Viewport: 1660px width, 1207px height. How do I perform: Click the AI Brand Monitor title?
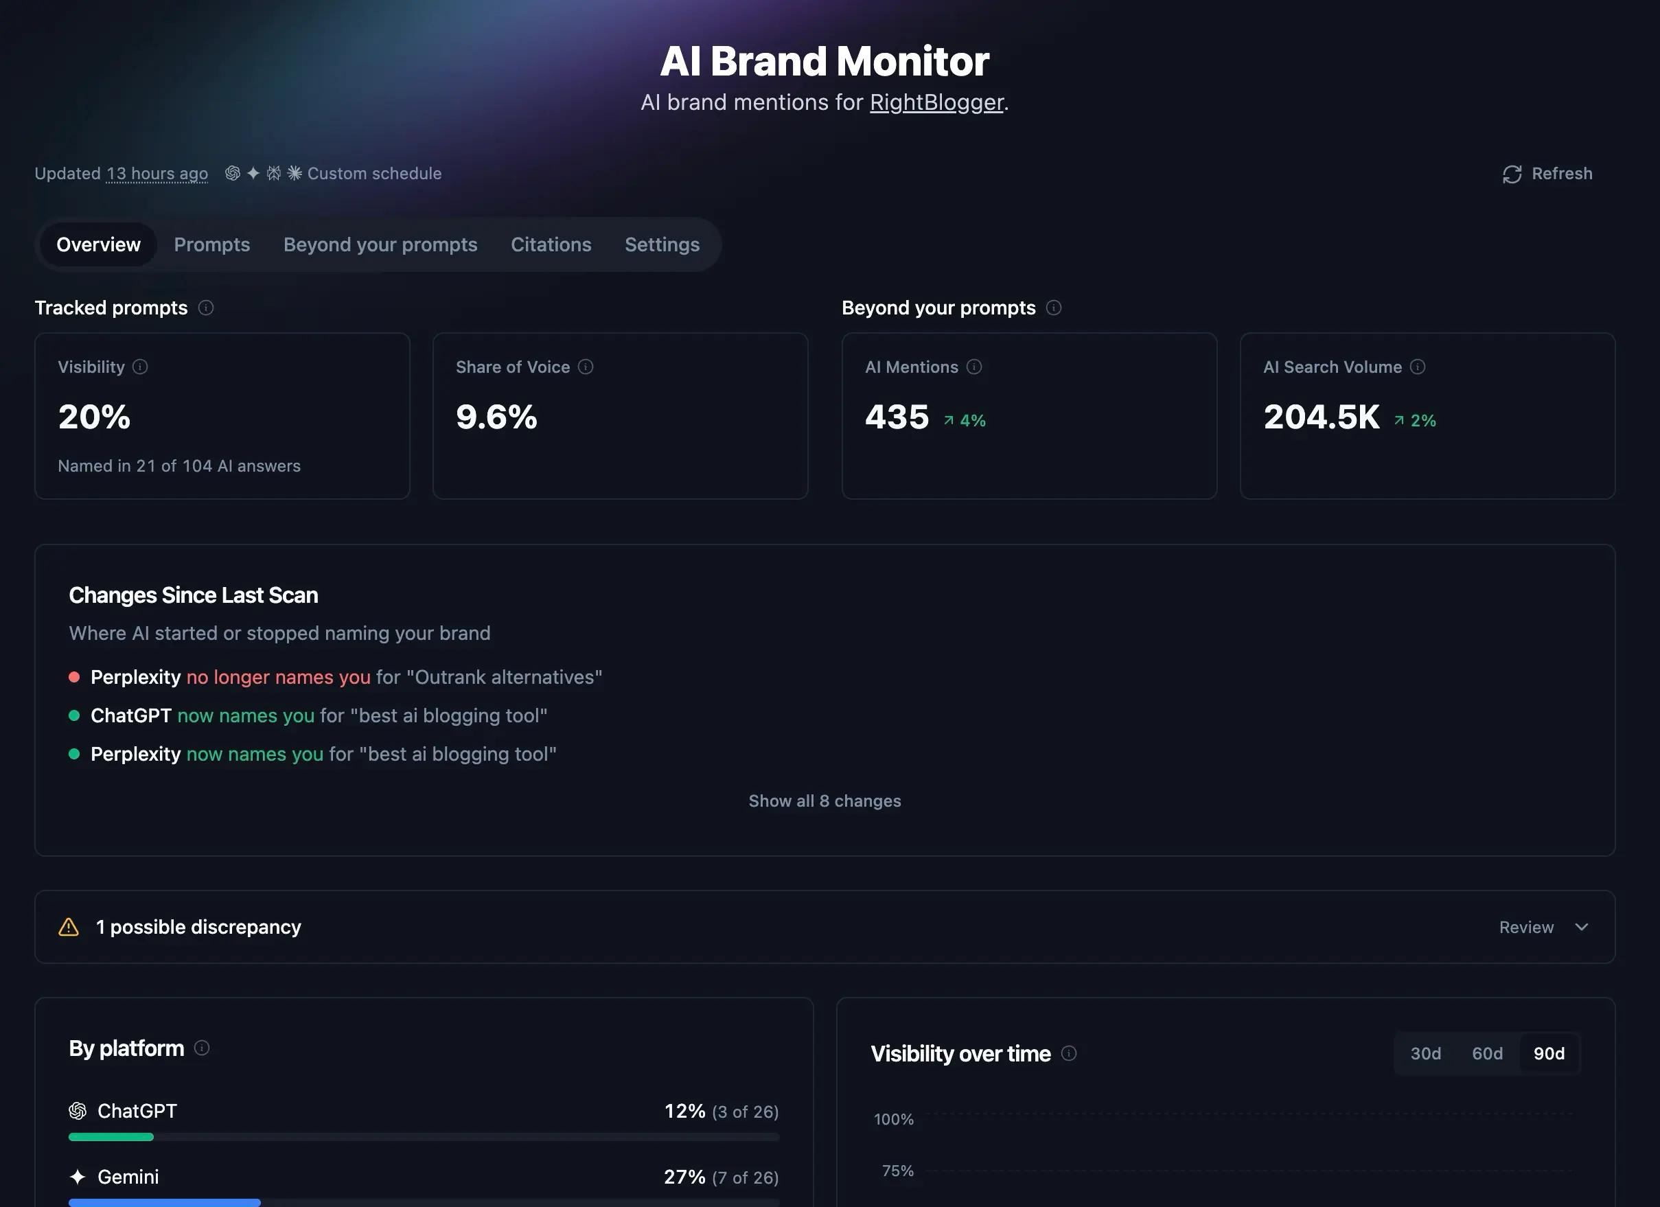click(825, 60)
